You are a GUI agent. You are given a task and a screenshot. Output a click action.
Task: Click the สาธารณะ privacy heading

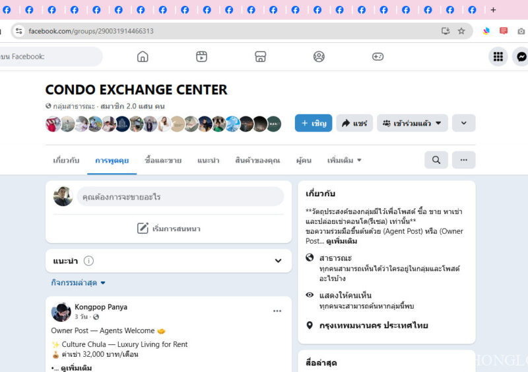[335, 258]
